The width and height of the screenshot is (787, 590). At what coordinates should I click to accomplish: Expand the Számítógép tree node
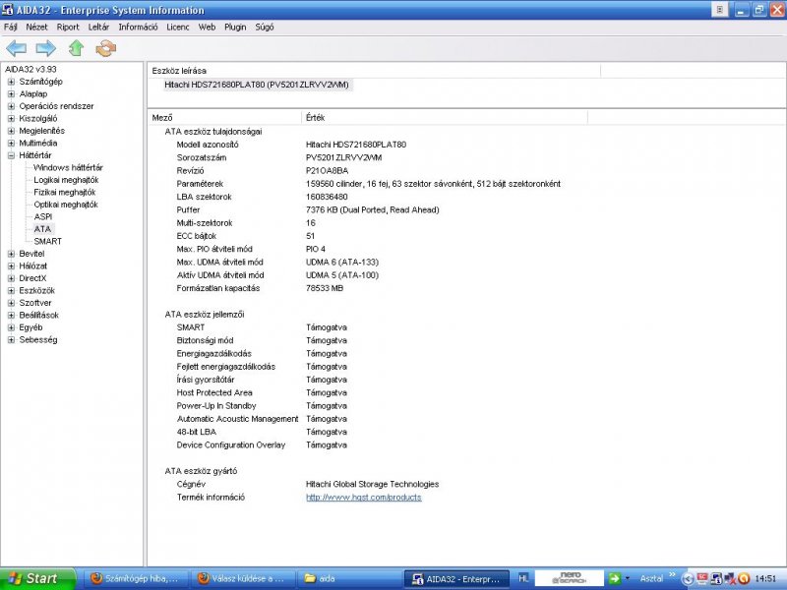tap(11, 82)
